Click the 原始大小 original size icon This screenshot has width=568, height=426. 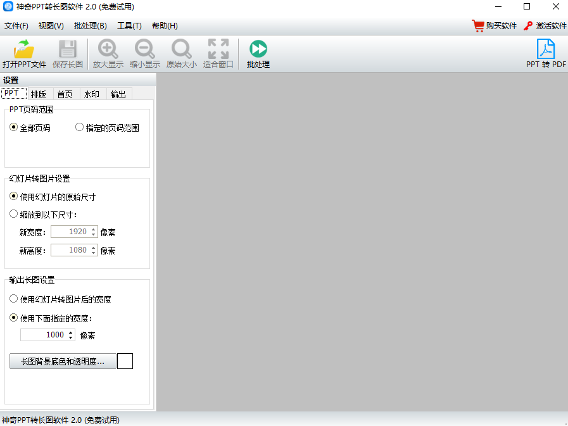point(182,53)
